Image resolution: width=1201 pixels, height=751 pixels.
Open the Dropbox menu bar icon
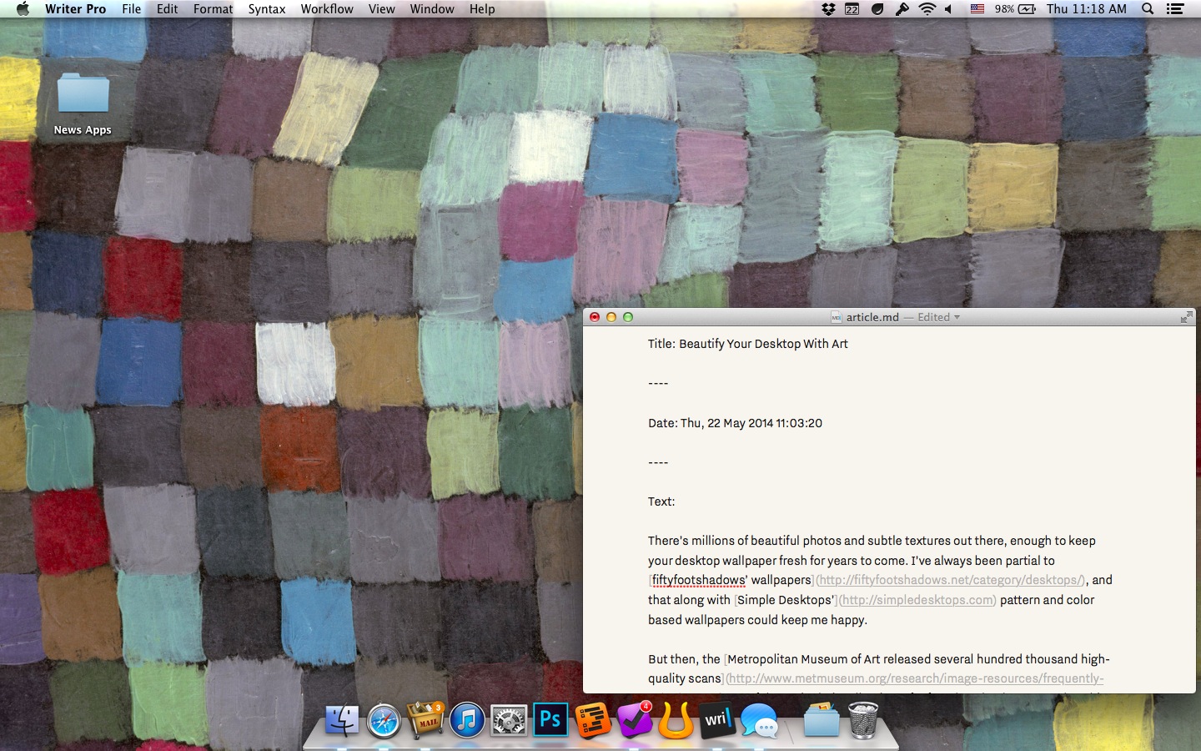[828, 9]
